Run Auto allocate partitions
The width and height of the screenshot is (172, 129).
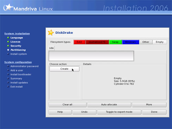pos(109,105)
